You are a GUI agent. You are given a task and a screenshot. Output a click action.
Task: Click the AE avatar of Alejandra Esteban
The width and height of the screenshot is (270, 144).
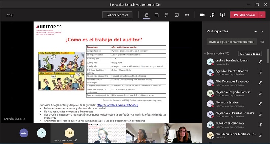[x=210, y=104]
